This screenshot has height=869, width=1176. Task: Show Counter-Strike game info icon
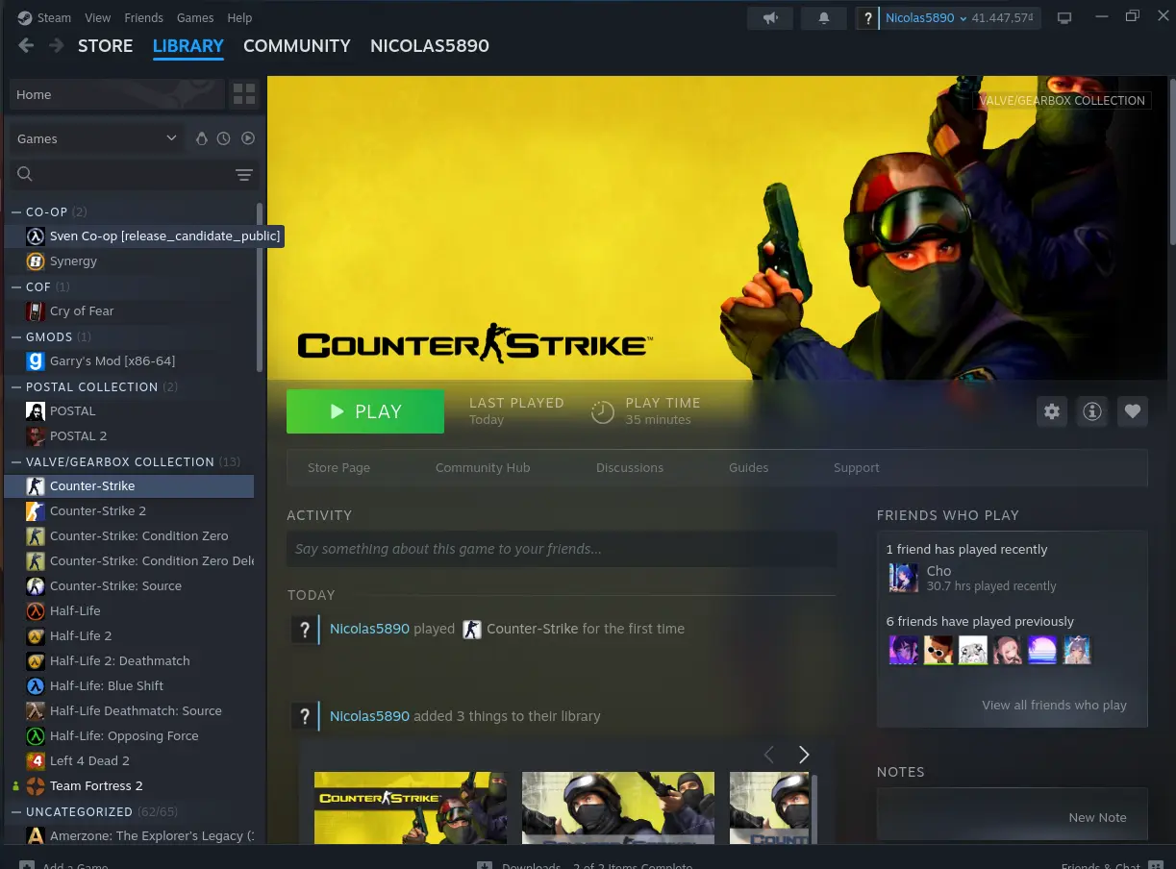[1092, 411]
